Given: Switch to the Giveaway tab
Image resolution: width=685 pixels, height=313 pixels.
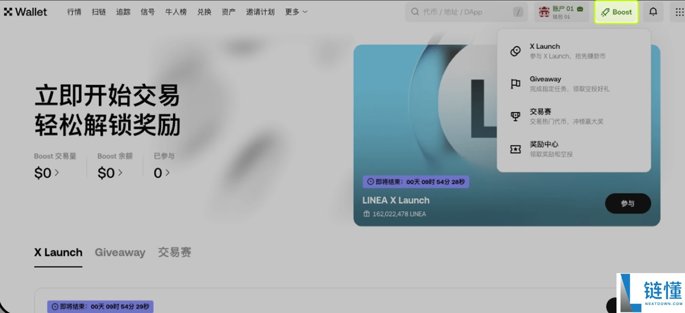Looking at the screenshot, I should tap(120, 252).
